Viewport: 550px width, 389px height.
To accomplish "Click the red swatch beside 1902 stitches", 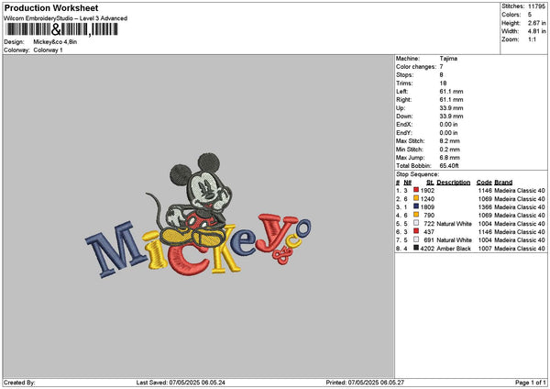I will [x=416, y=190].
